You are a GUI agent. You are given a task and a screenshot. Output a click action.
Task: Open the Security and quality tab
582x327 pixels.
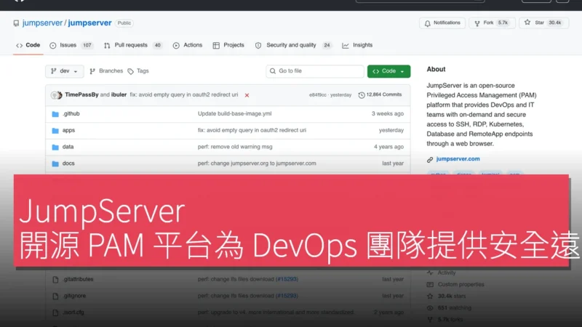click(x=293, y=45)
